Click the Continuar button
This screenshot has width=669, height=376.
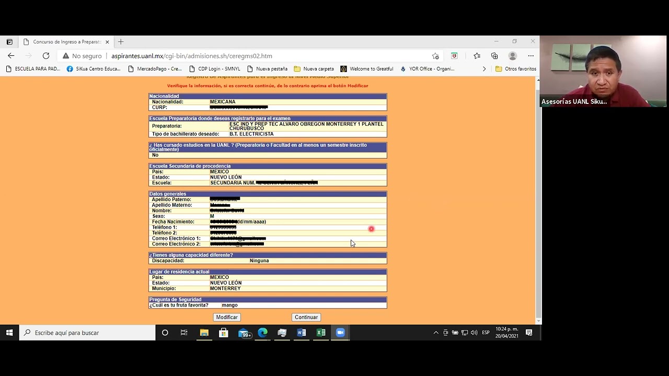[x=306, y=317]
